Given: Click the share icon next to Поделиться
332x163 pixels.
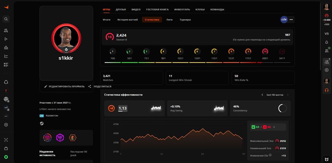Looking at the screenshot, I should (x=90, y=86).
